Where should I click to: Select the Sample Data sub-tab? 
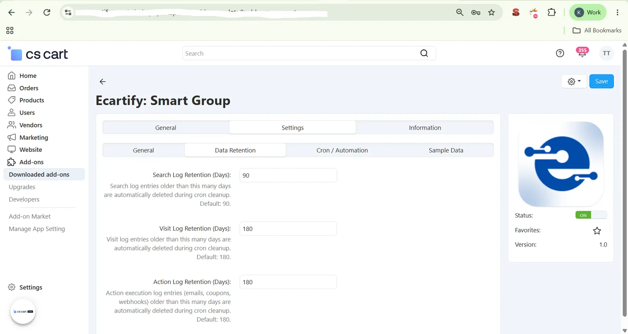pyautogui.click(x=446, y=151)
